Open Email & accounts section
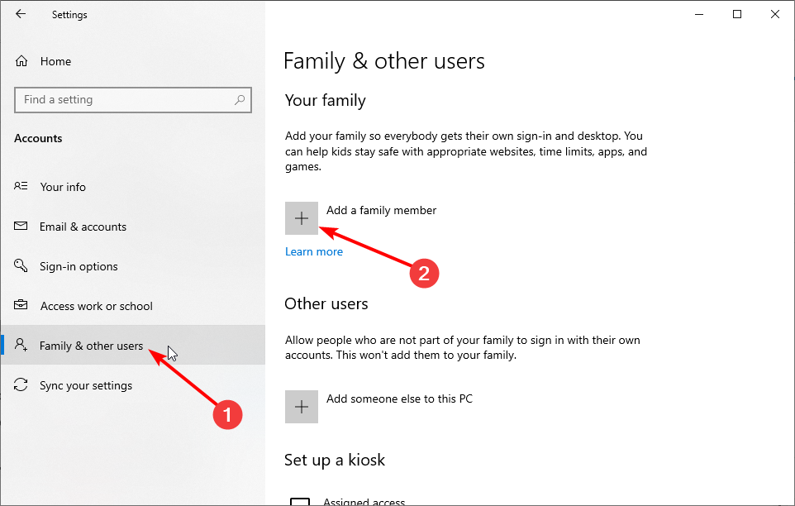The image size is (795, 506). click(x=83, y=227)
